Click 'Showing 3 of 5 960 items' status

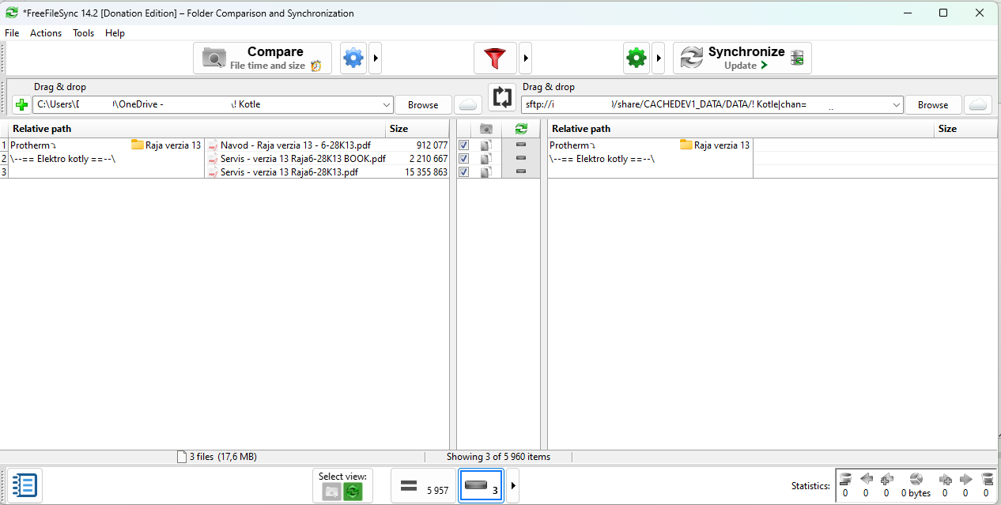[x=498, y=457]
